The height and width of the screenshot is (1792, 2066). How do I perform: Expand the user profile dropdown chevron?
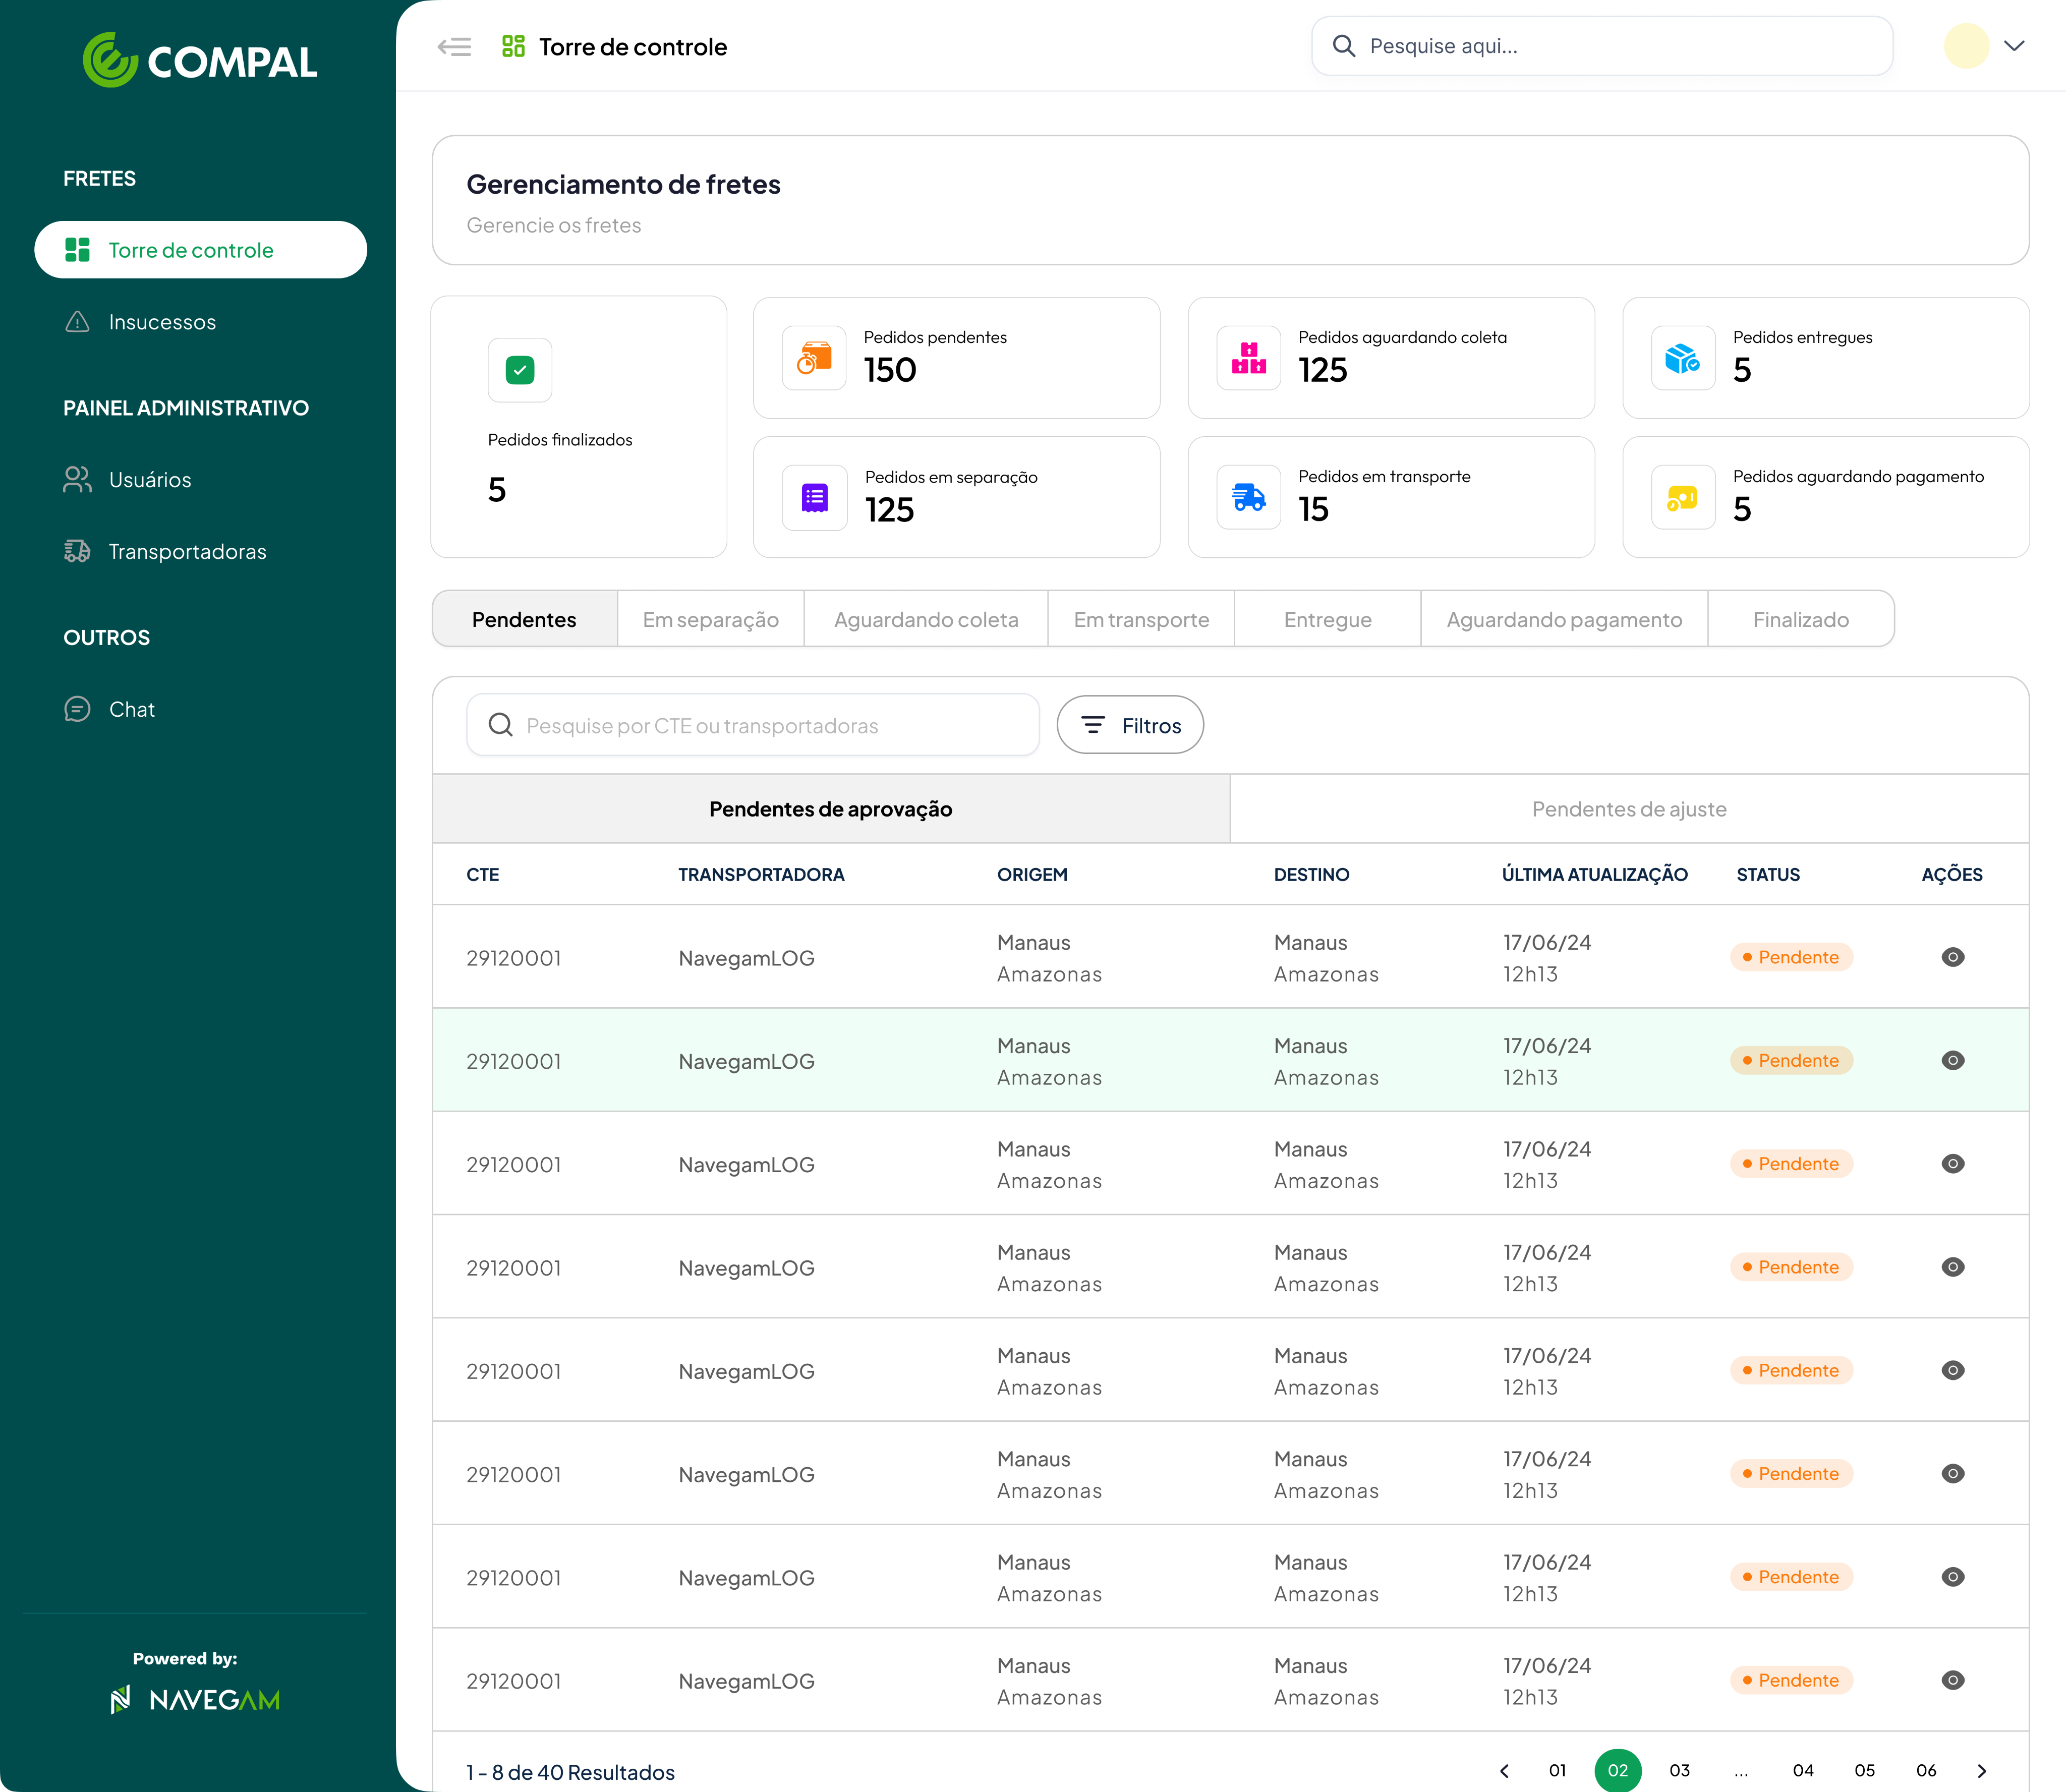[x=2014, y=46]
